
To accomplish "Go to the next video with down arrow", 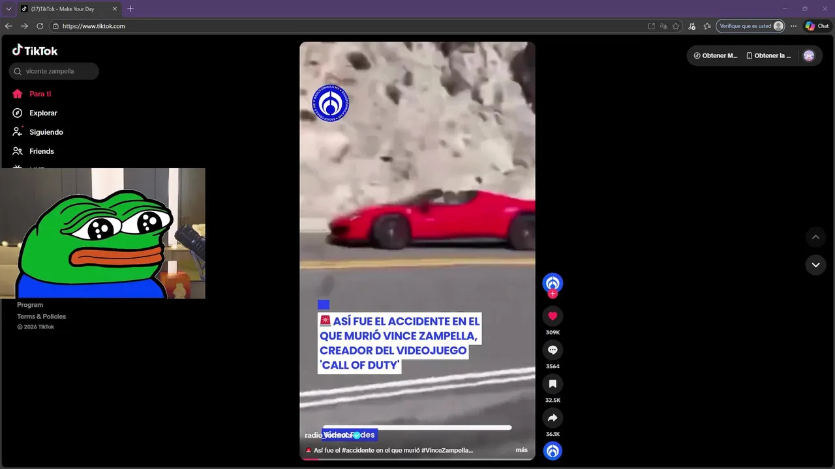I will pyautogui.click(x=815, y=264).
